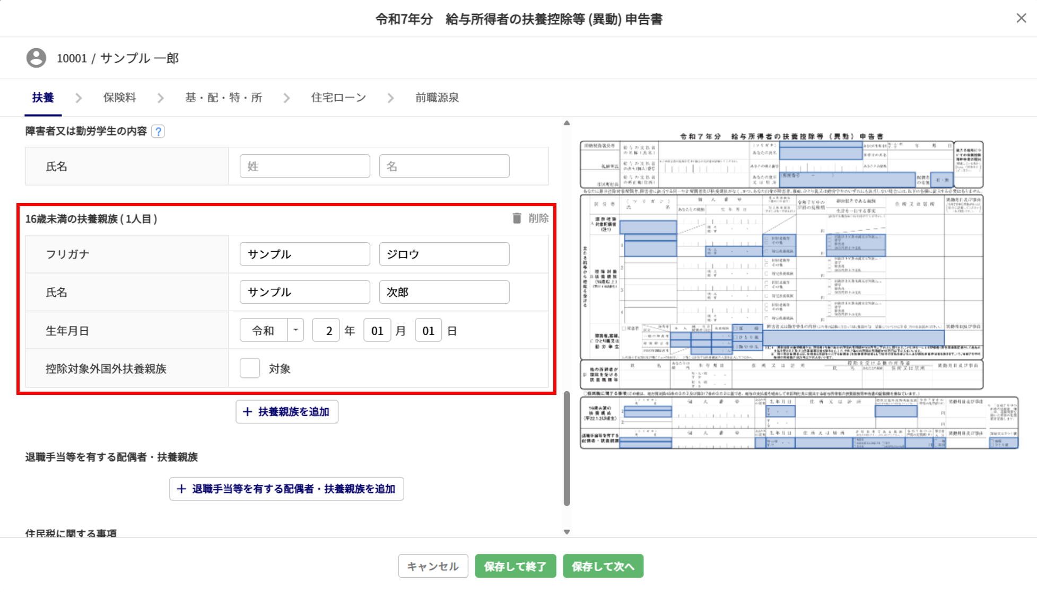The width and height of the screenshot is (1037, 592).
Task: Check the 対象 checkbox for 国外扶養親族
Action: [250, 368]
